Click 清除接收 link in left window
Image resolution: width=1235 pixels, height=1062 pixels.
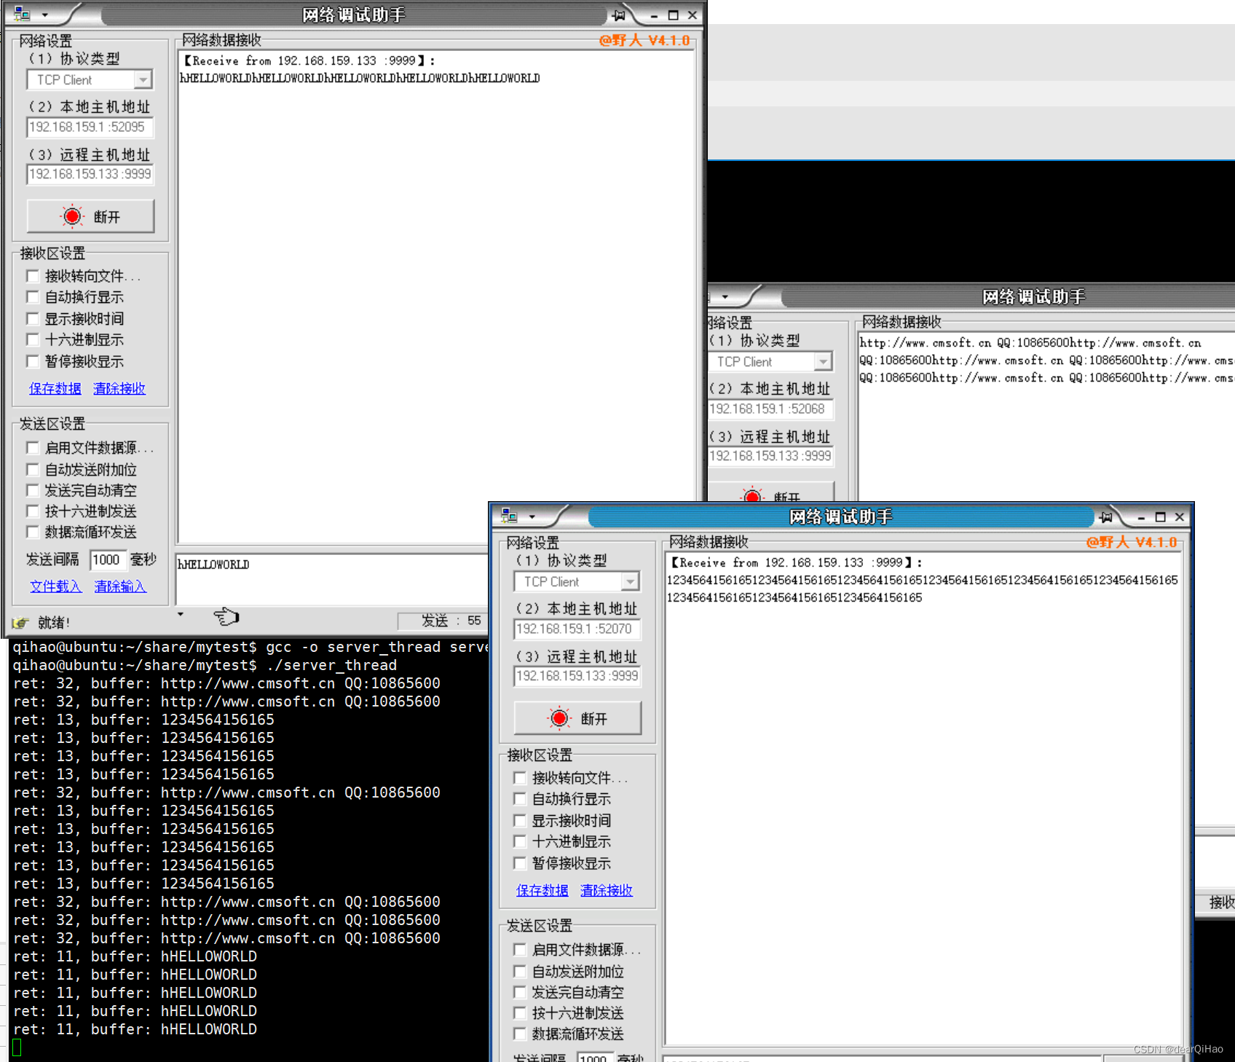click(119, 389)
